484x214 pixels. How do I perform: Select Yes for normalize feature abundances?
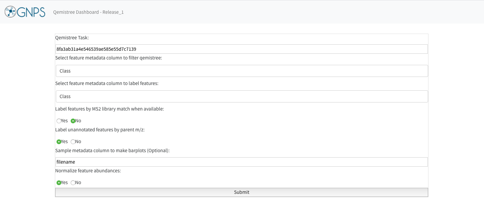pos(59,183)
